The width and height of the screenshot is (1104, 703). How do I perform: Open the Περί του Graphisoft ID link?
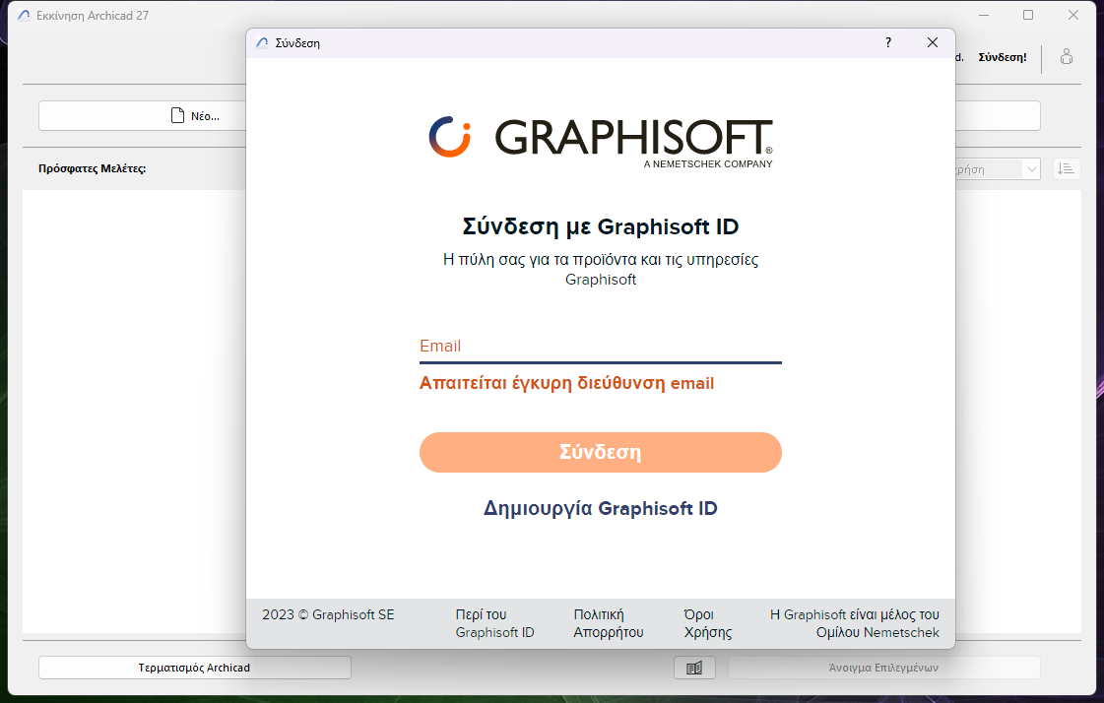(494, 623)
